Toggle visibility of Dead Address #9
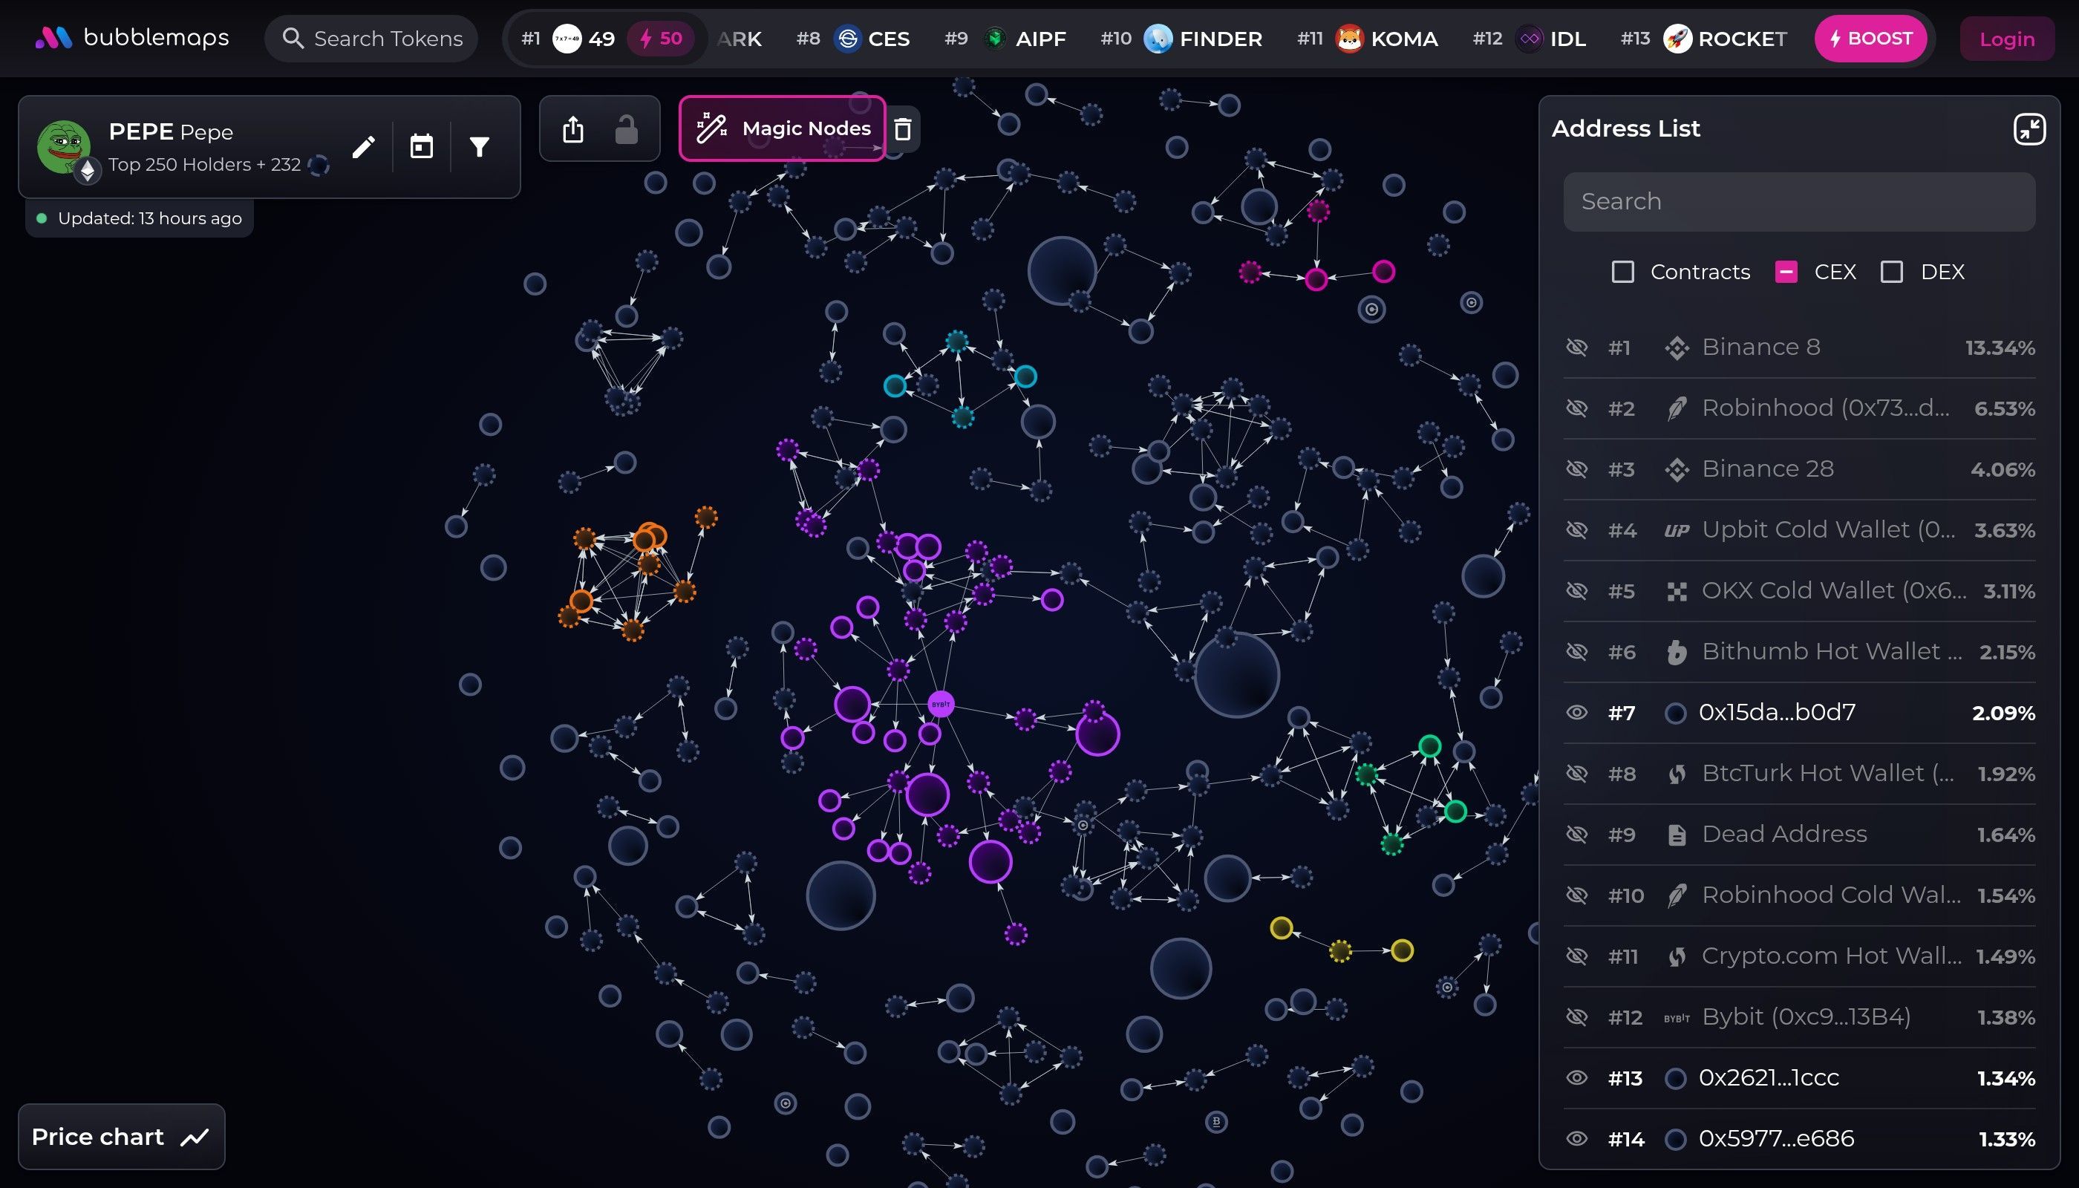 [x=1578, y=834]
